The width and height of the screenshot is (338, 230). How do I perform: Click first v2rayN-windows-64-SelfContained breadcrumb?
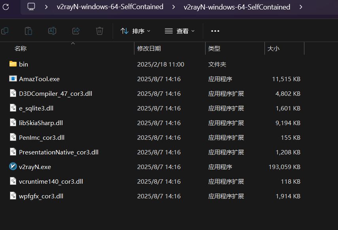coord(110,7)
